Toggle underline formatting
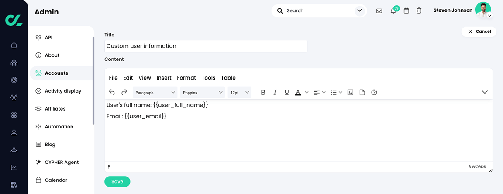This screenshot has height=194, width=503. click(287, 93)
